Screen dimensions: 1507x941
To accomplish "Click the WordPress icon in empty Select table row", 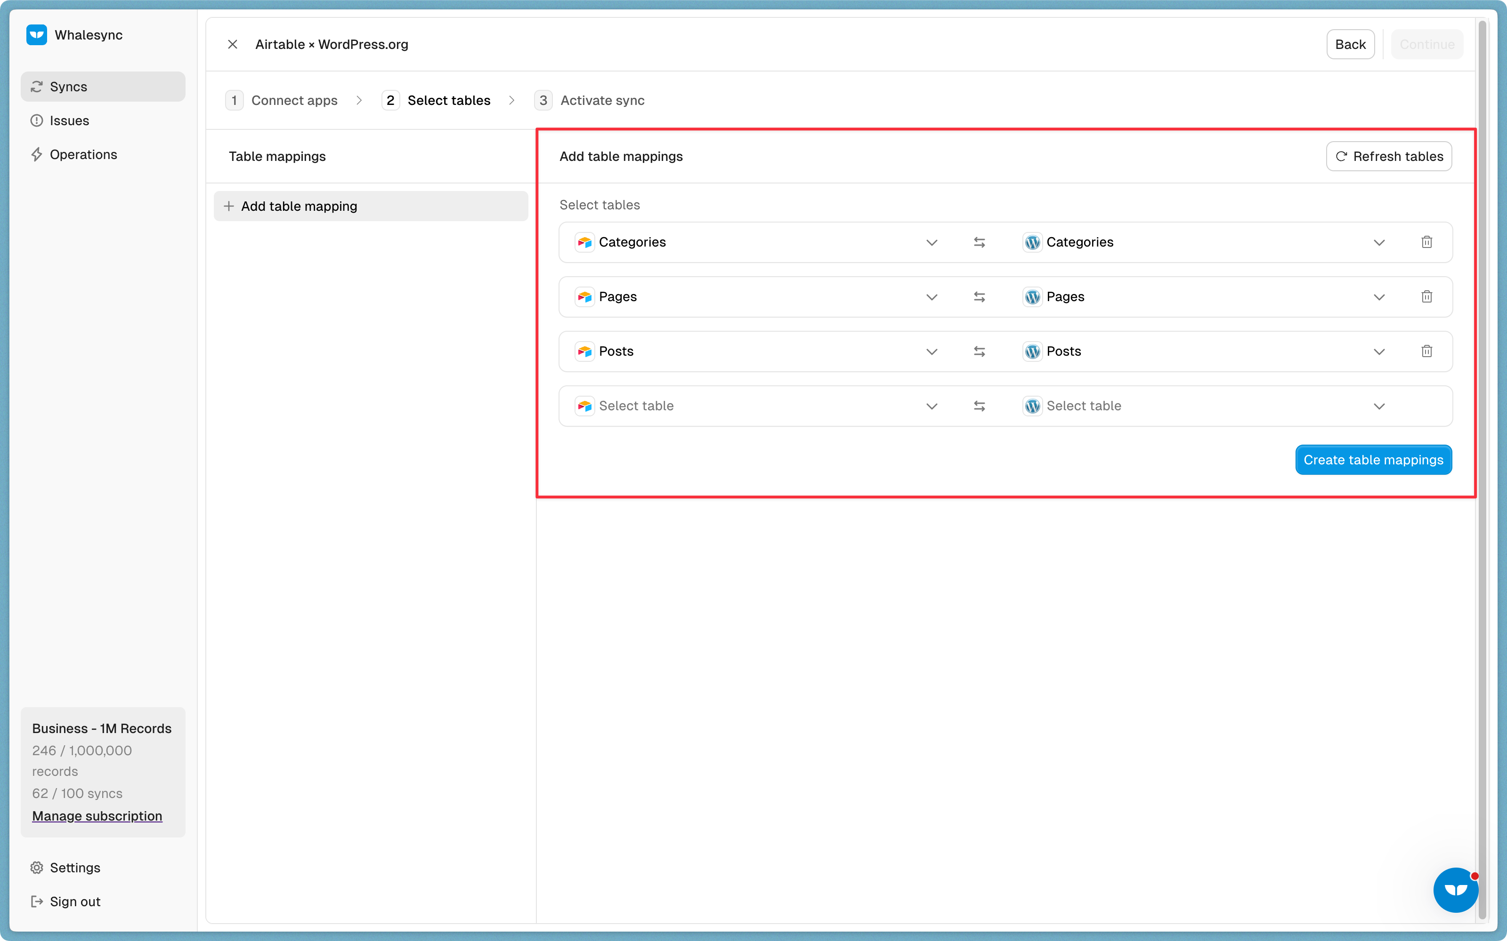I will (1032, 407).
